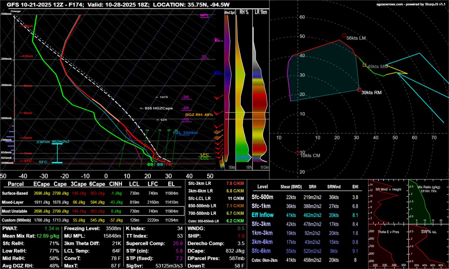The width and height of the screenshot is (449, 269).
Task: Select the magenta MPL level label
Action: tap(205, 16)
